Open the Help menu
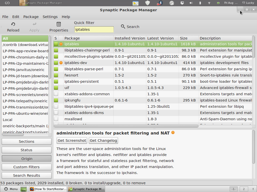257x192 pixels. point(66,17)
